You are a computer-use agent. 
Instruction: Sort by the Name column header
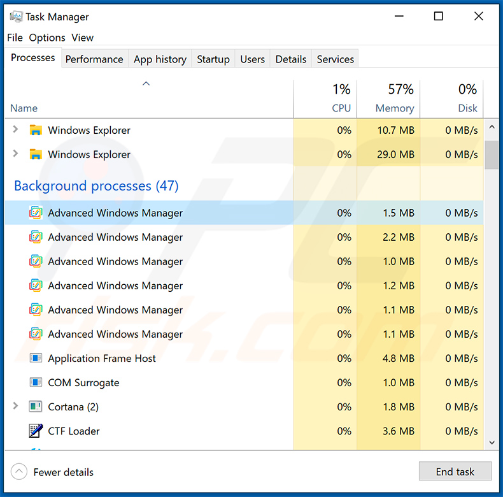pyautogui.click(x=24, y=108)
